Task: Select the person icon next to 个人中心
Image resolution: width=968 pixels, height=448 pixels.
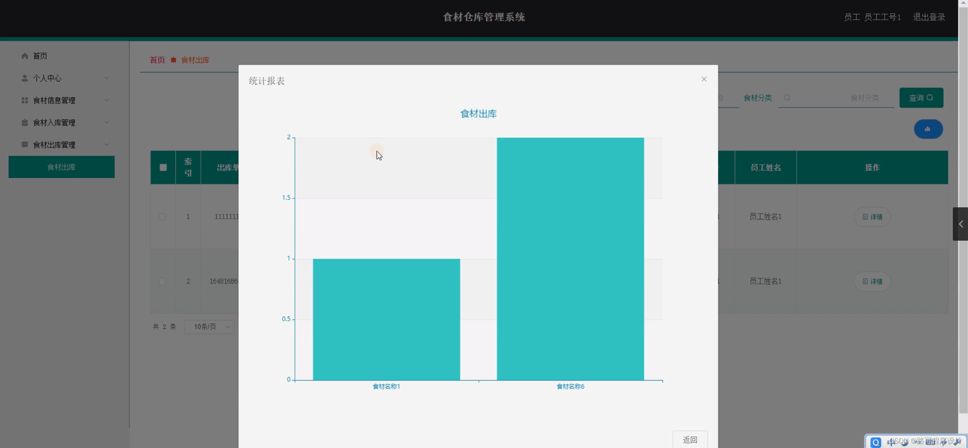Action: click(x=25, y=78)
